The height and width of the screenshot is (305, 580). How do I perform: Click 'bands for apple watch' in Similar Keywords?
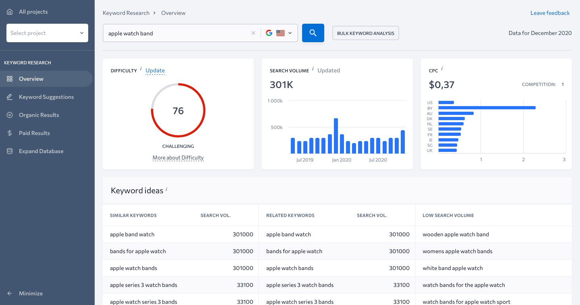click(x=138, y=251)
